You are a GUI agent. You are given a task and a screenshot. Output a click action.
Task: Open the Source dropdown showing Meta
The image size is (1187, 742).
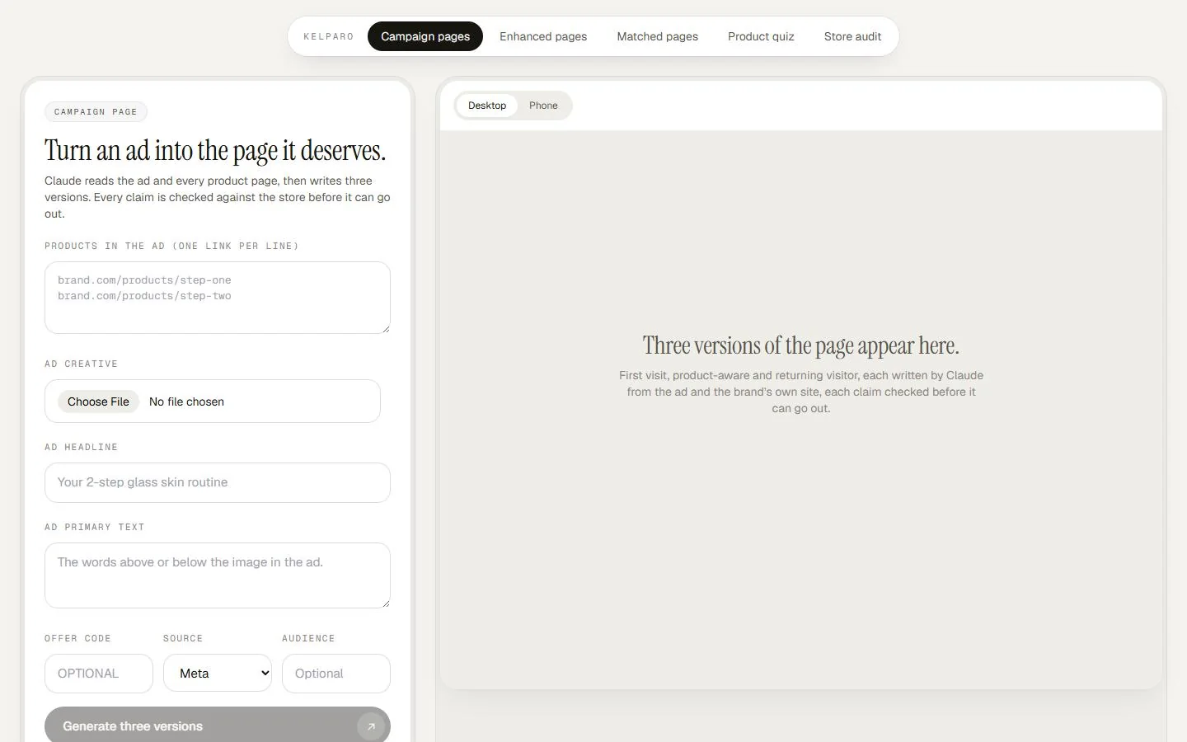tap(218, 674)
